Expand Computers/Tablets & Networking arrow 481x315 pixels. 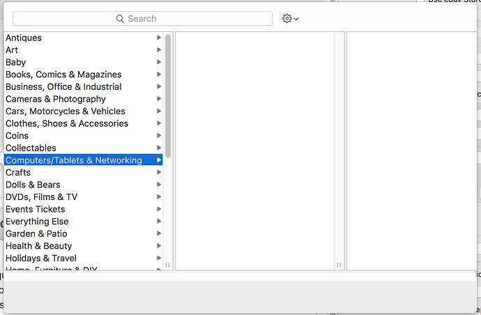tap(159, 160)
